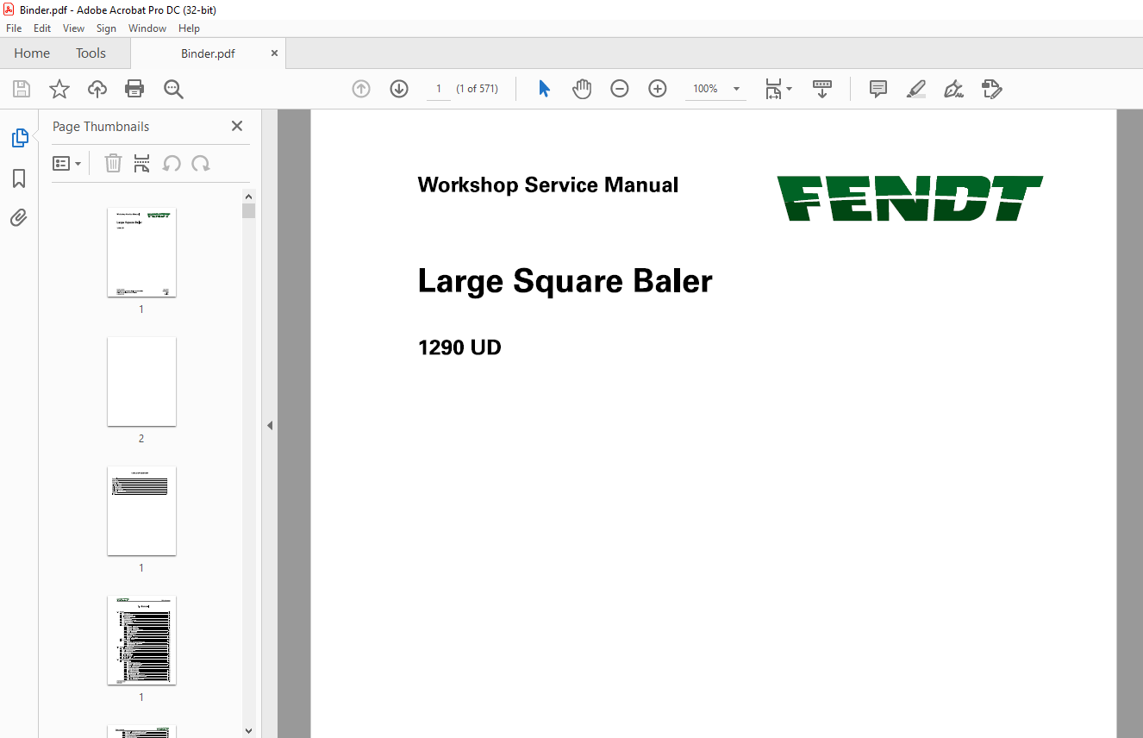Click the thumbnail panel scrollbar thumb
The image size is (1143, 738).
click(x=248, y=210)
